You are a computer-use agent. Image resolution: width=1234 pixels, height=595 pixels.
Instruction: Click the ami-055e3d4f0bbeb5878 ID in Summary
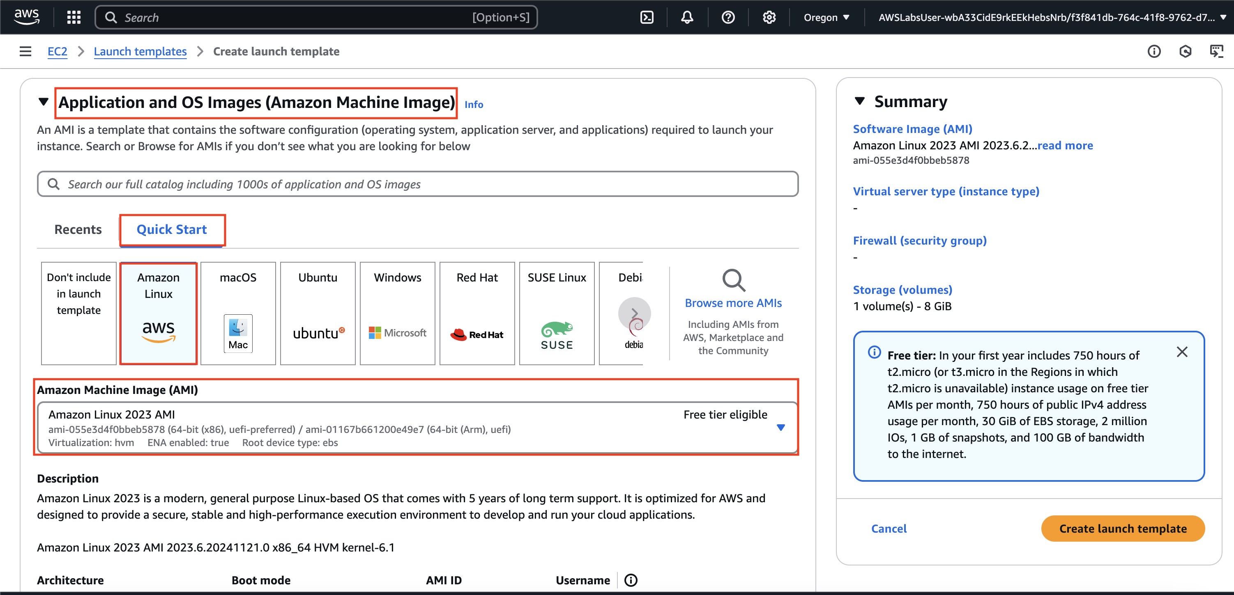(911, 160)
